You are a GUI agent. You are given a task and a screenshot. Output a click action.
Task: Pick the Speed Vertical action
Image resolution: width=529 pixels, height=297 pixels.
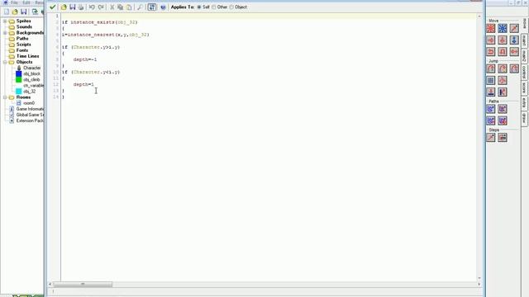tap(503, 40)
